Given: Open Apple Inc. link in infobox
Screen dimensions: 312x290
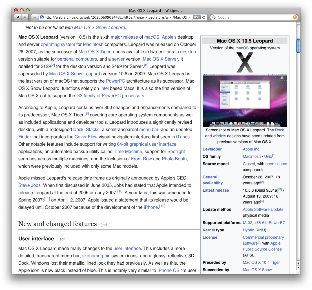Looking at the screenshot, I should point(251,149).
